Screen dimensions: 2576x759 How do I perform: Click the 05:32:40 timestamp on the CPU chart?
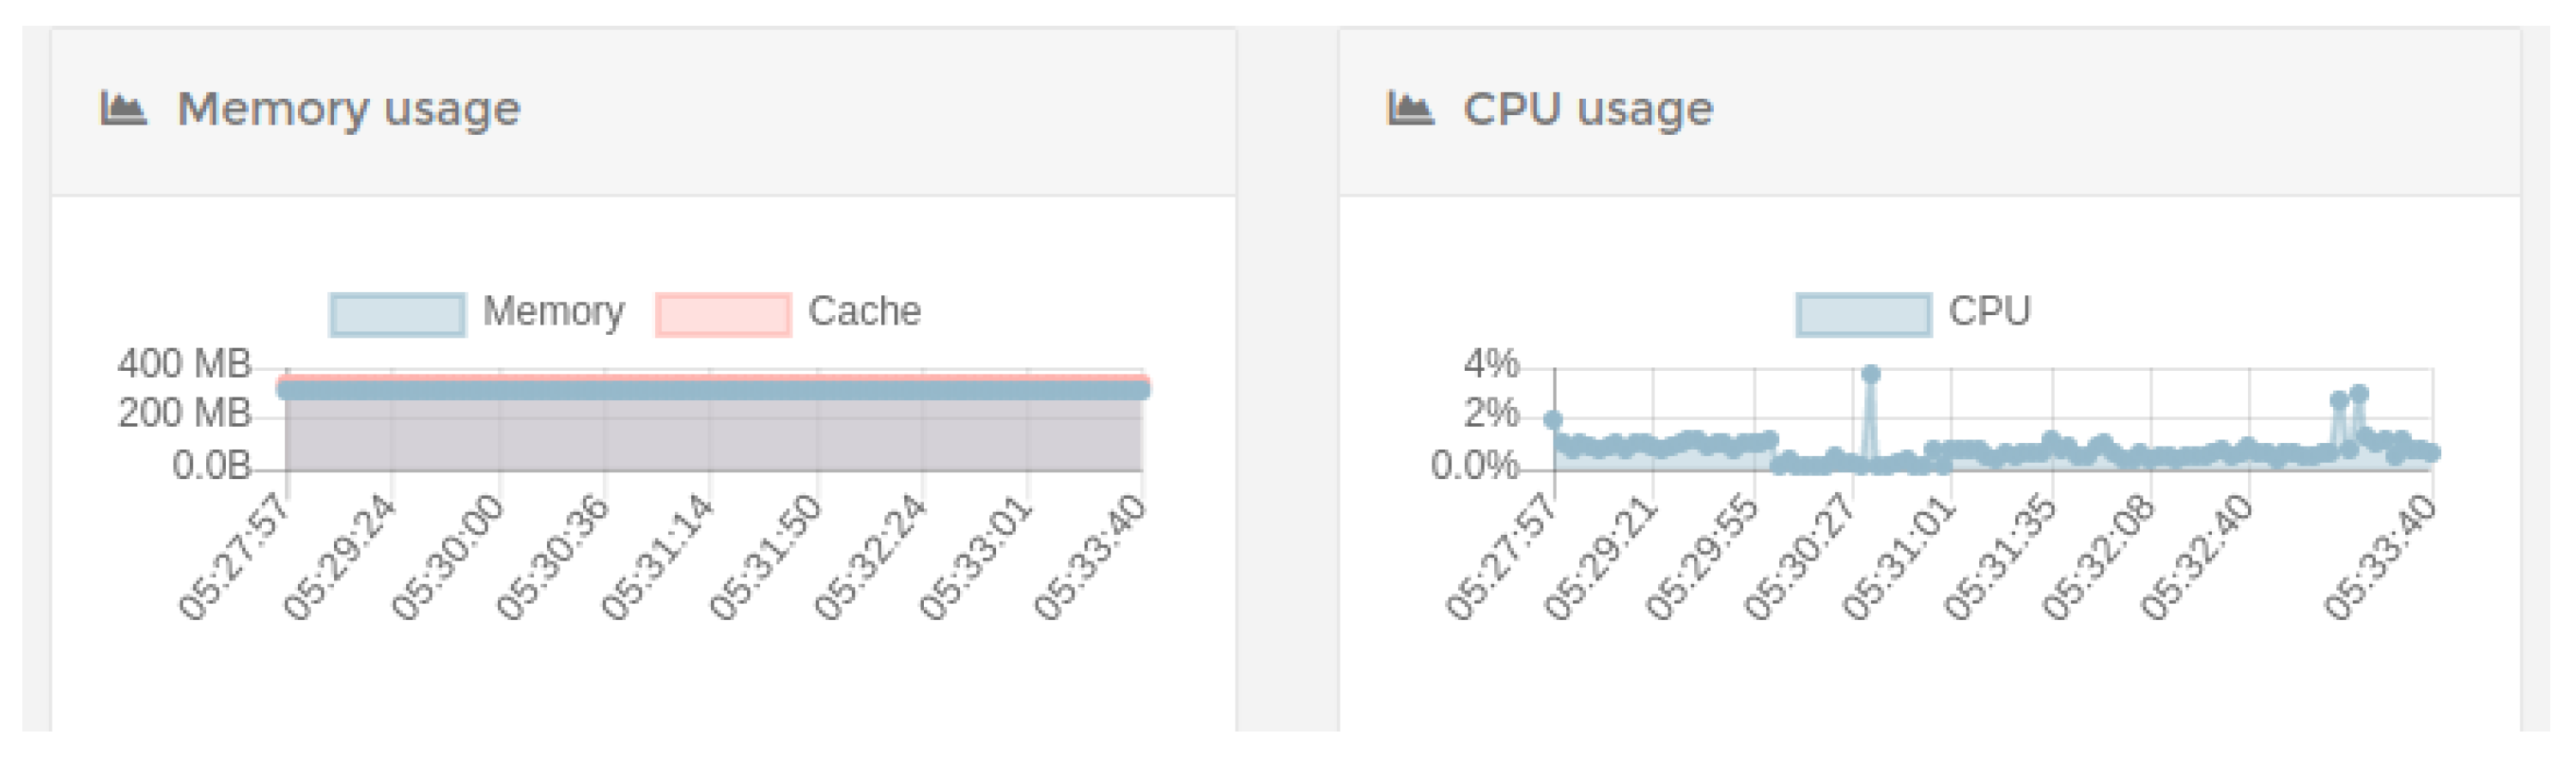click(2197, 557)
